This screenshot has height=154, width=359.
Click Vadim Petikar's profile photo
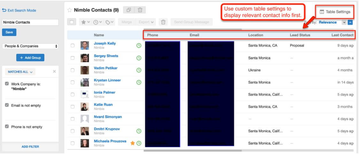pos(85,70)
